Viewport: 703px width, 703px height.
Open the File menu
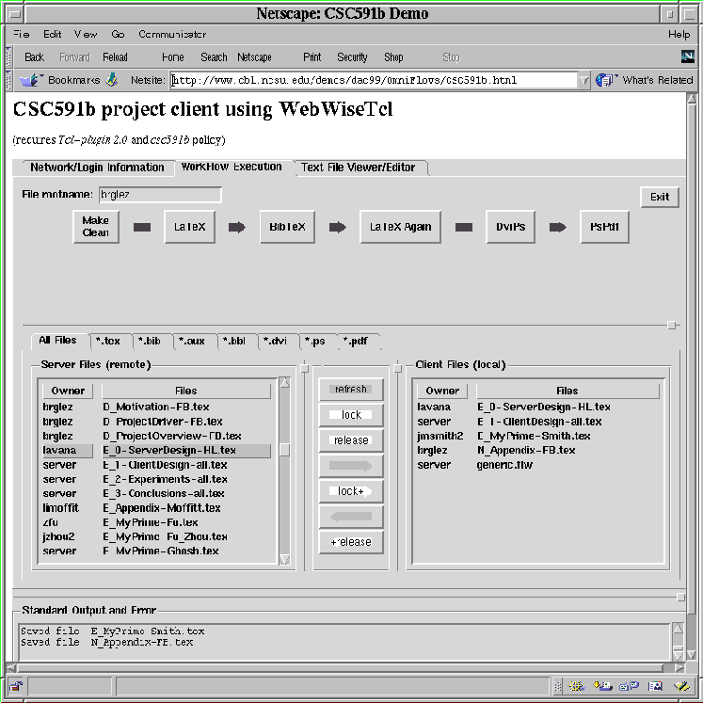[21, 34]
